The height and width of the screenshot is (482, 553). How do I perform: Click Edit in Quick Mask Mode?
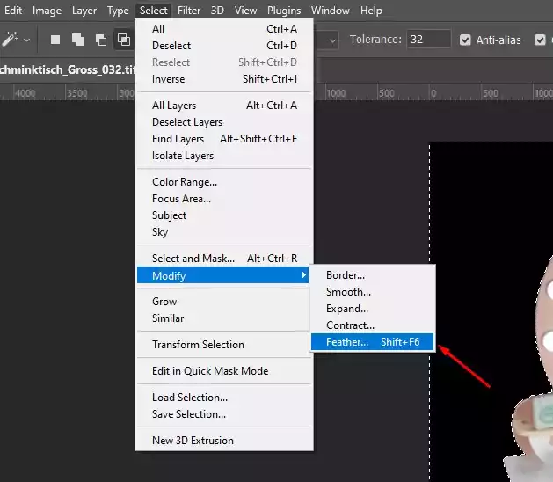pyautogui.click(x=210, y=371)
